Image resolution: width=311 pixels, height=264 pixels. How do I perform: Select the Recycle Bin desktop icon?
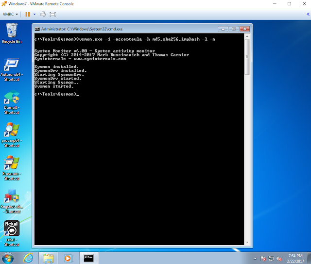12,33
